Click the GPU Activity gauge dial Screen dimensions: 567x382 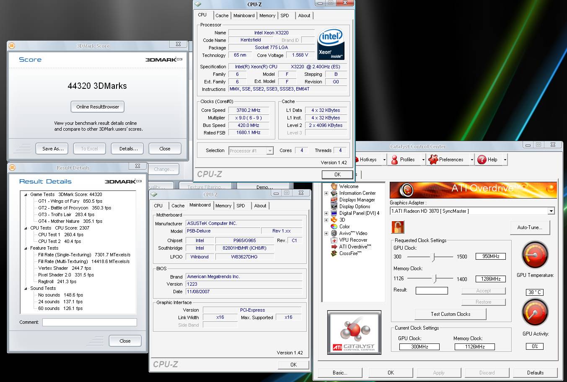pyautogui.click(x=535, y=313)
